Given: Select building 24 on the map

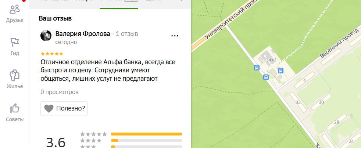Looking at the screenshot, I should [x=351, y=141].
